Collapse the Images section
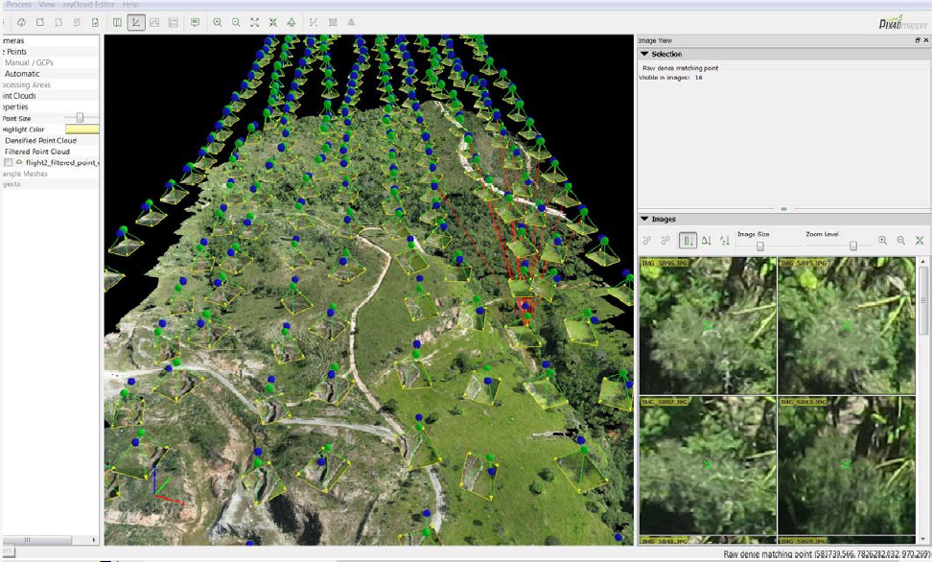The width and height of the screenshot is (933, 562). tap(645, 220)
